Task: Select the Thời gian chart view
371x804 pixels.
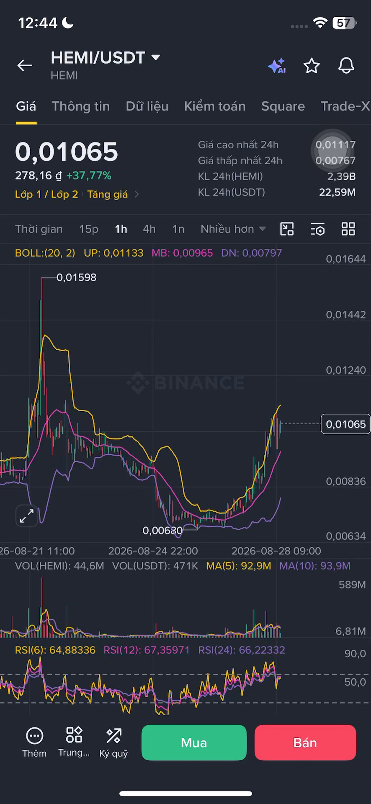Action: pyautogui.click(x=39, y=229)
